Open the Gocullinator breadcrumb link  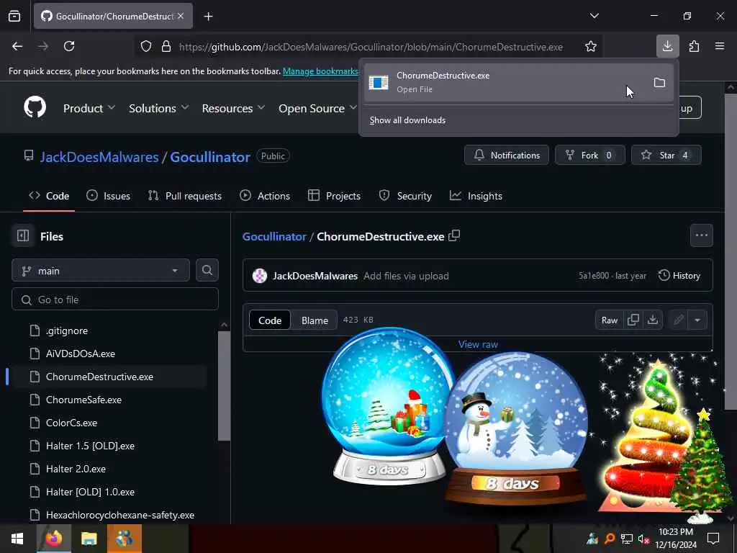click(x=274, y=236)
